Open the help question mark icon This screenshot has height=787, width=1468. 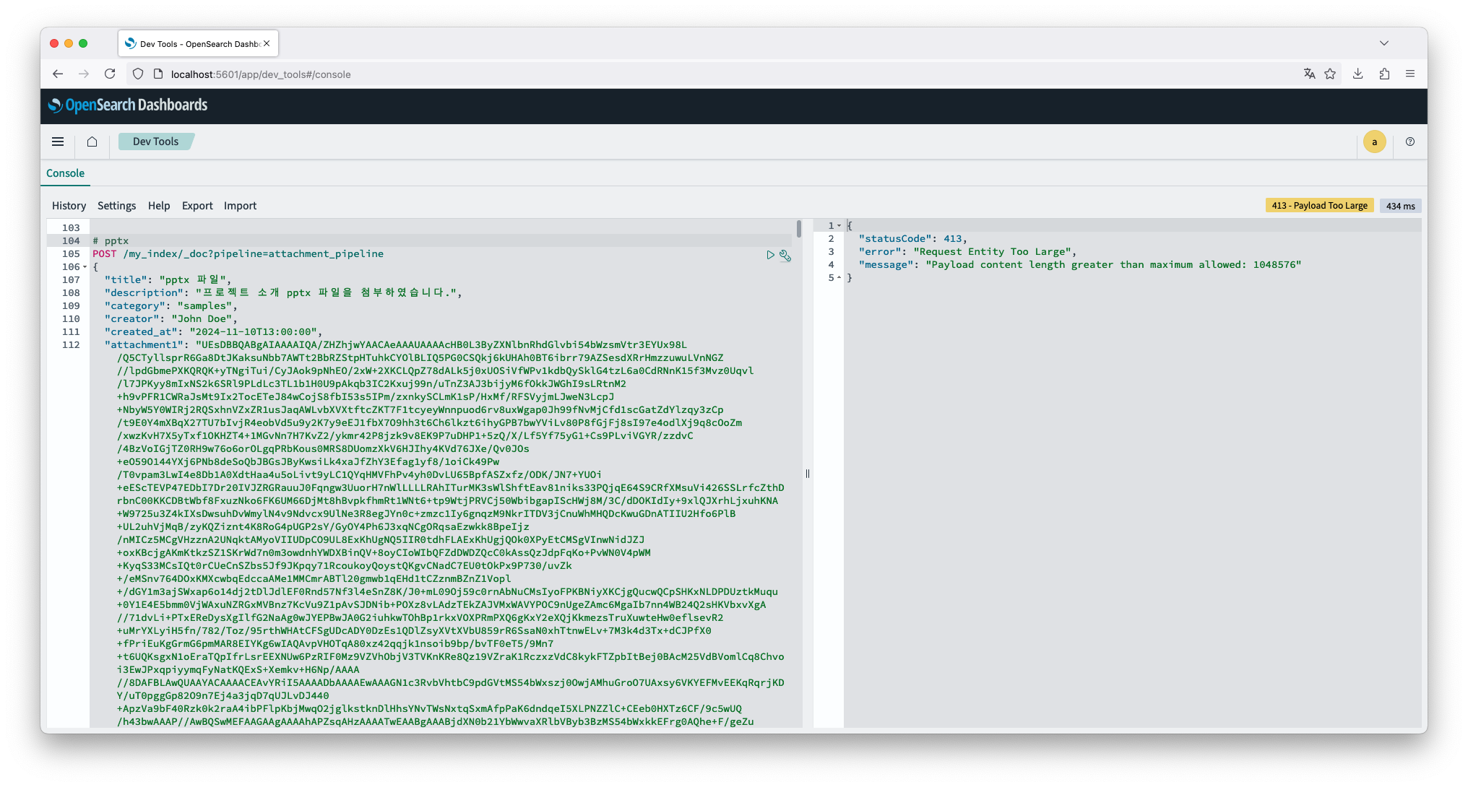tap(1409, 142)
